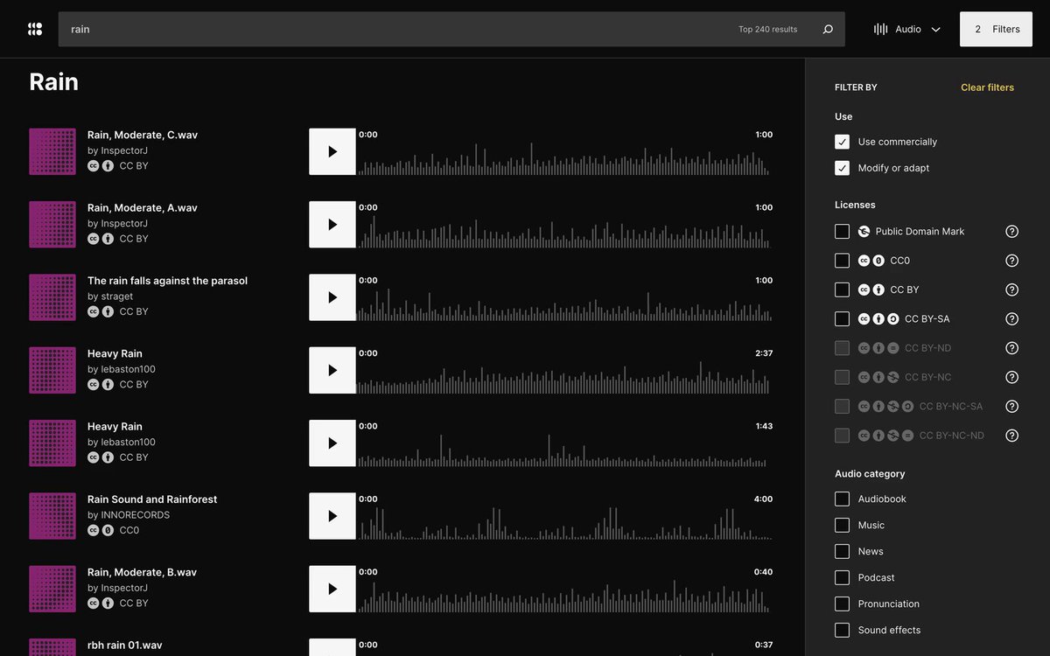
Task: Tick the Podcast category checkbox
Action: [x=842, y=578]
